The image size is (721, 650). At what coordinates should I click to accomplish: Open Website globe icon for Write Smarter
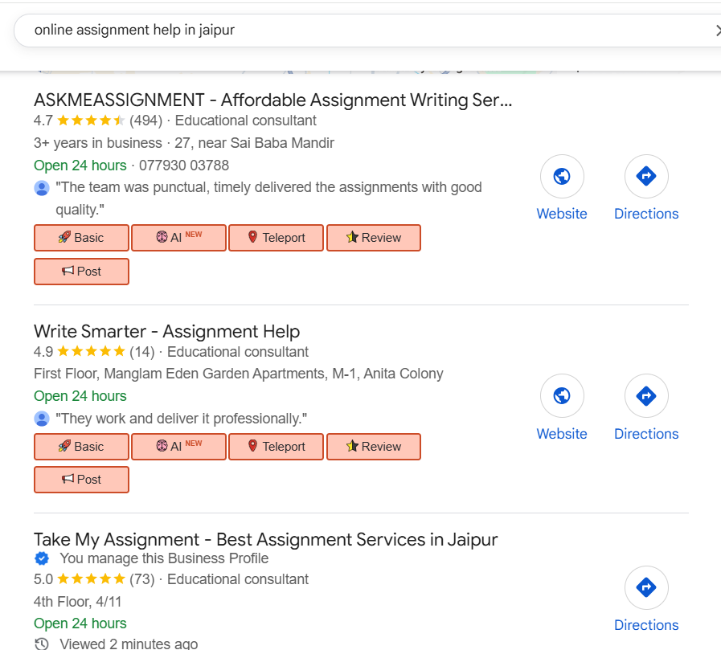[x=562, y=396]
